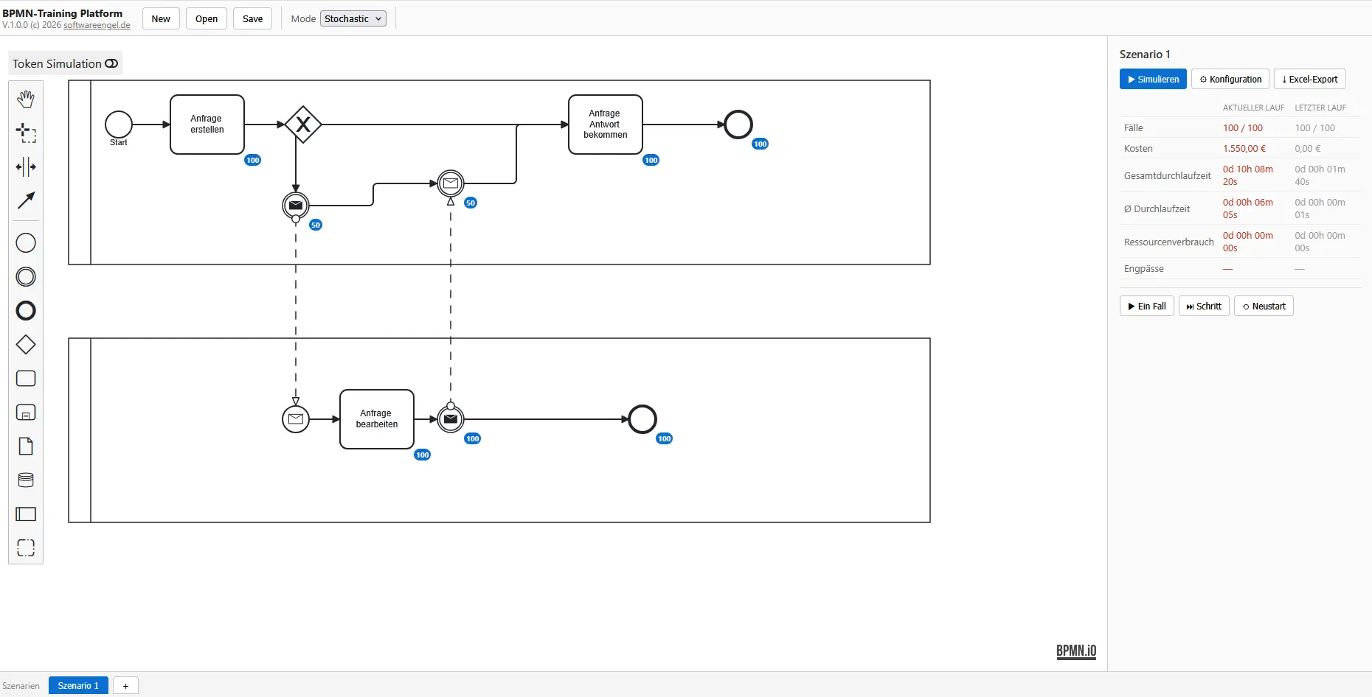Select the Anfrage Antwort bekommen task
The height and width of the screenshot is (697, 1372).
pyautogui.click(x=606, y=125)
